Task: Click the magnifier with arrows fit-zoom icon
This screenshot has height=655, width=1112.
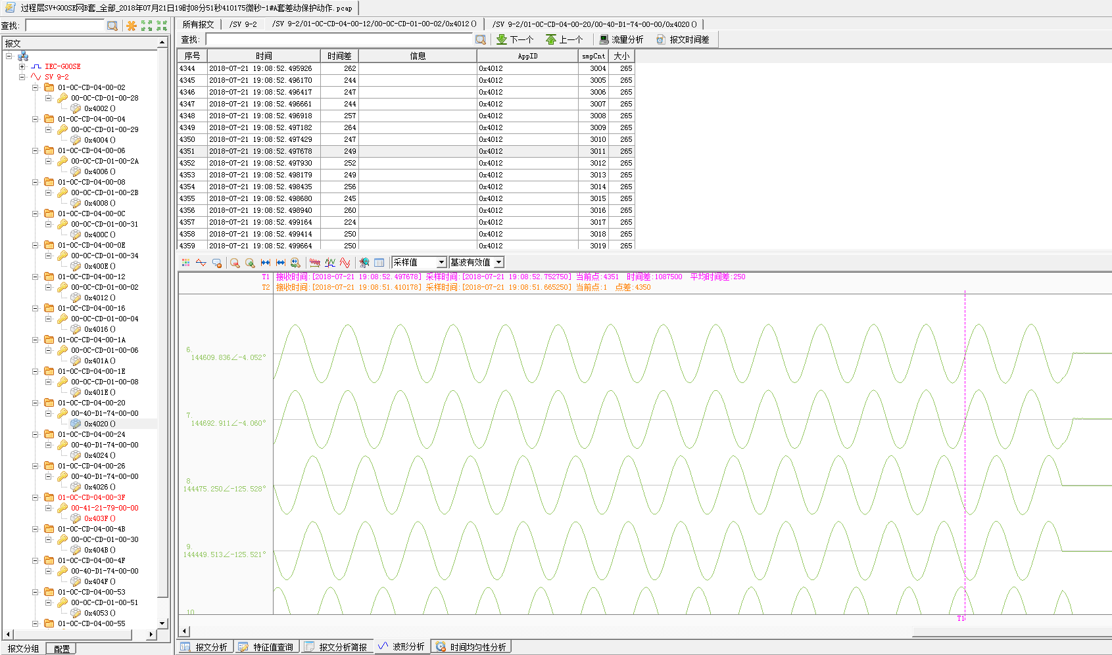Action: pos(296,263)
